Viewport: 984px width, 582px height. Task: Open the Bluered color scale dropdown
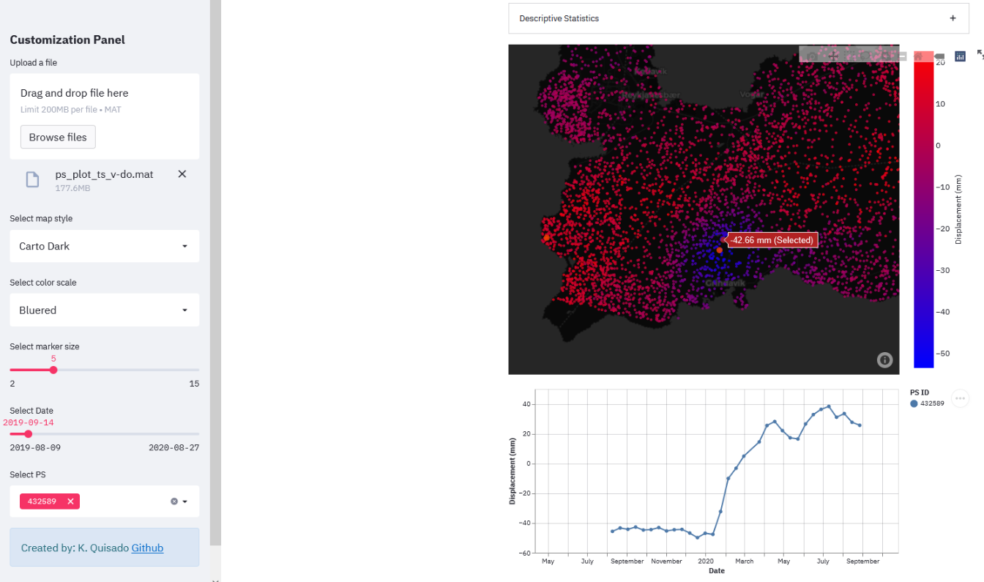tap(104, 310)
